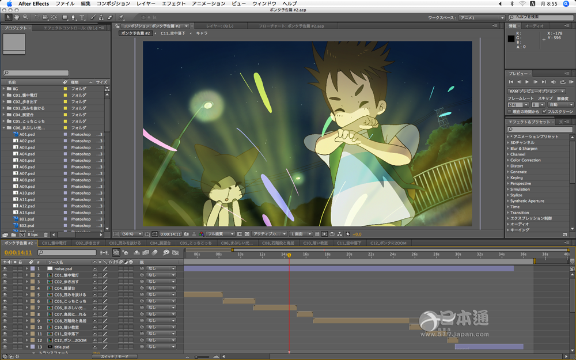Open the コンポジション menu
Viewport: 576px width, 360px height.
[x=113, y=3]
